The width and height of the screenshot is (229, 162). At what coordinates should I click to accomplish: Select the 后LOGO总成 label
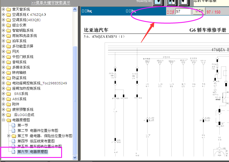coord(24,115)
